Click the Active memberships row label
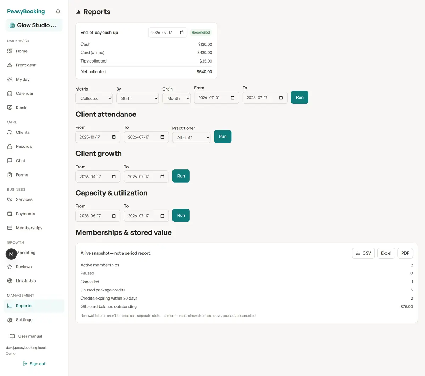 (100, 265)
